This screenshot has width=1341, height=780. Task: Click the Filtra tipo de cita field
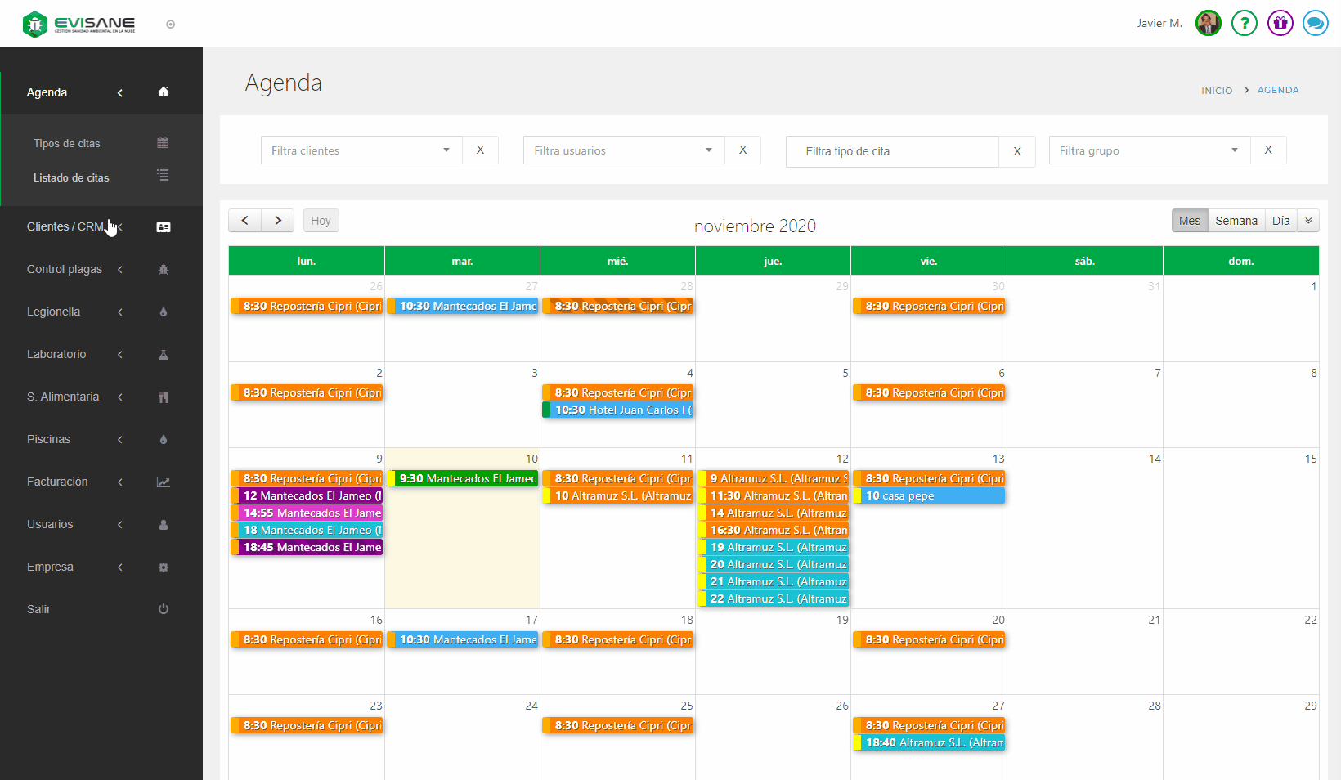[x=891, y=151]
